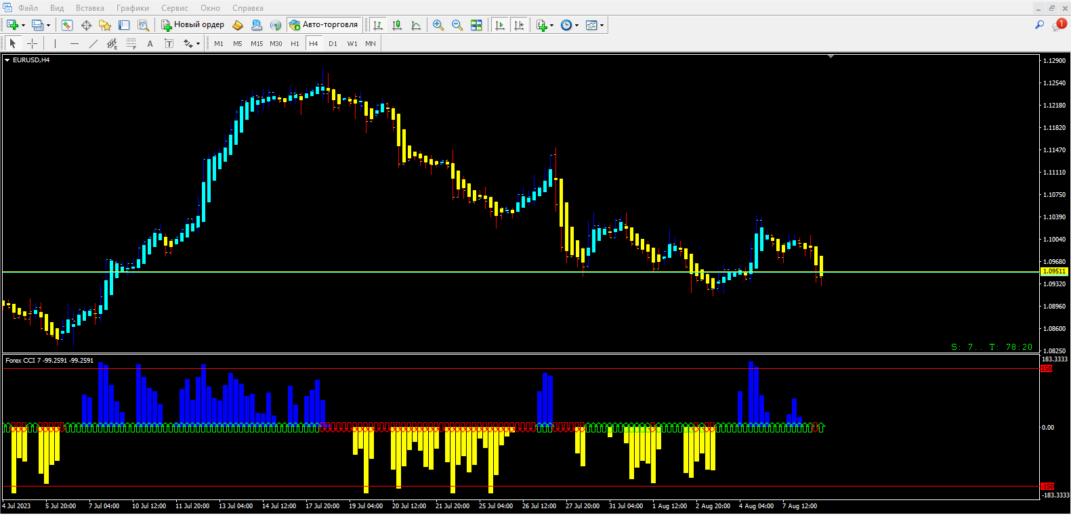Click the Новый ордер button
The width and height of the screenshot is (1071, 515).
click(x=192, y=25)
